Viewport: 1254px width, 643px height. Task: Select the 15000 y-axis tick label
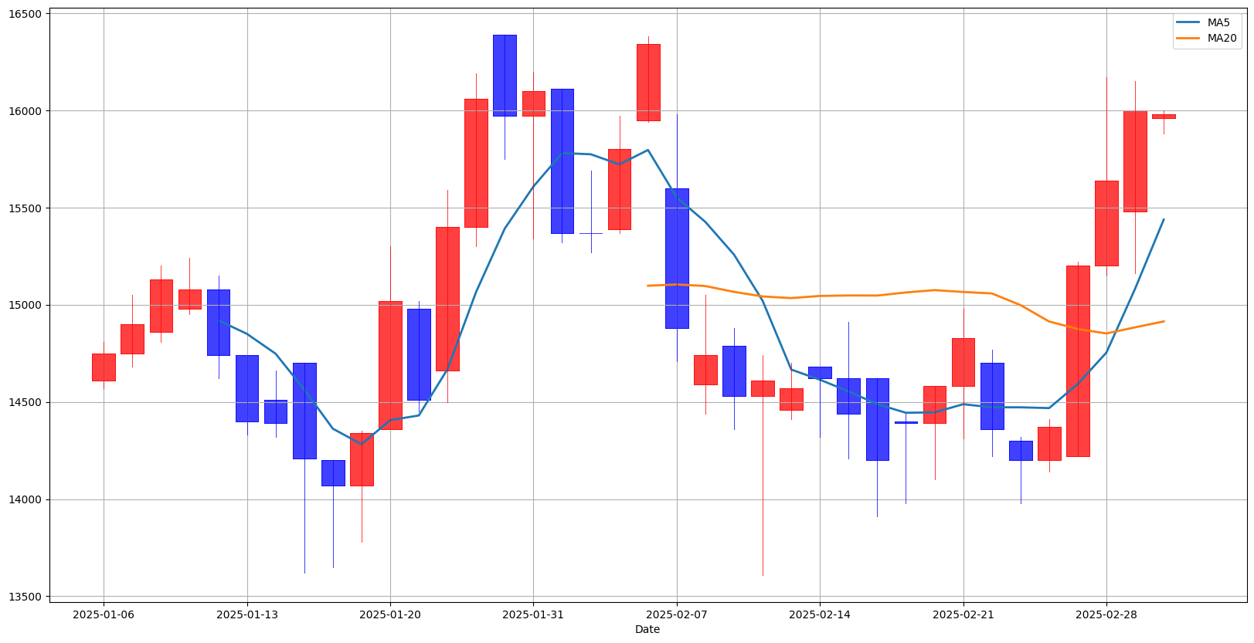coord(25,305)
